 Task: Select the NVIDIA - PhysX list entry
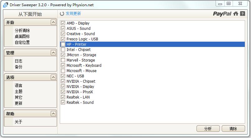(80, 92)
